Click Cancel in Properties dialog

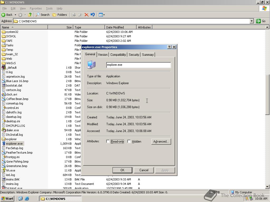pyautogui.click(x=144, y=170)
